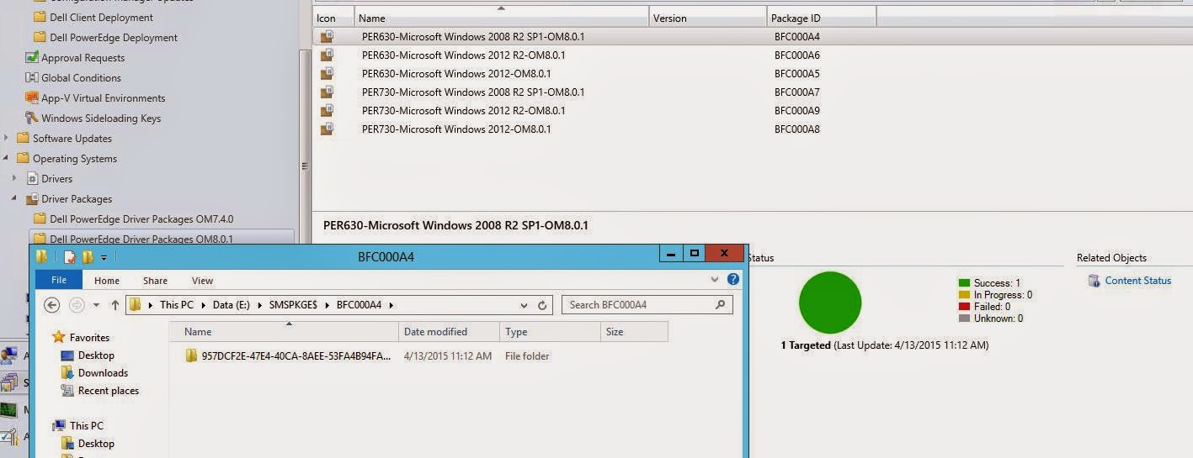
Task: Click the Properties icon in Explorer quick access toolbar
Action: 69,256
